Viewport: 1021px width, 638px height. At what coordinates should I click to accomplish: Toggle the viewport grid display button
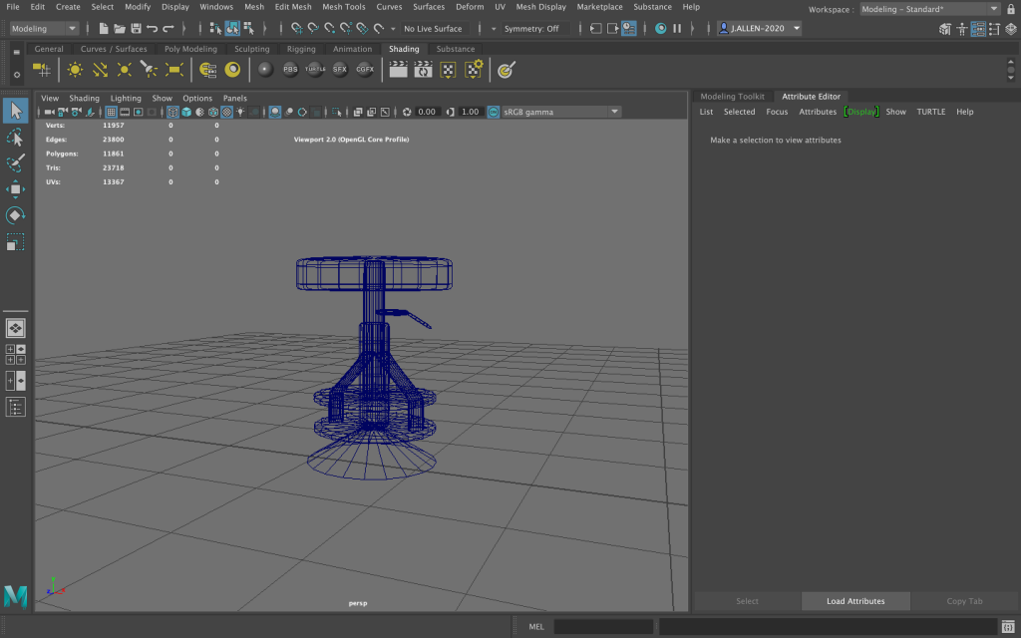click(112, 112)
